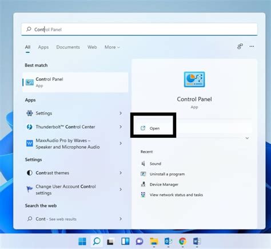Select Change User Account Control settings
The height and width of the screenshot is (249, 271).
click(75, 190)
